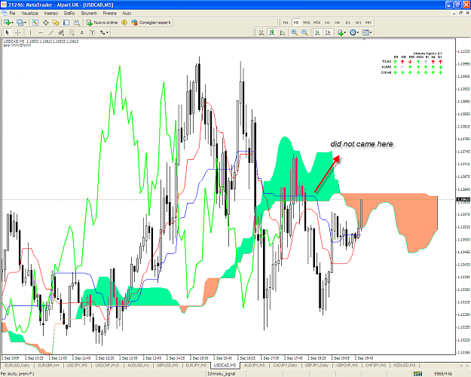Viewport: 471px width, 377px height.
Task: Select the Fibonacci Retracement tool
Action: point(72,32)
